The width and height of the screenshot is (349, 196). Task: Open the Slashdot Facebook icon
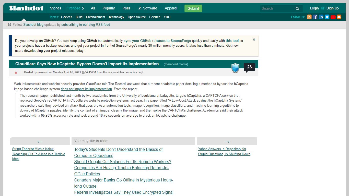(315, 17)
